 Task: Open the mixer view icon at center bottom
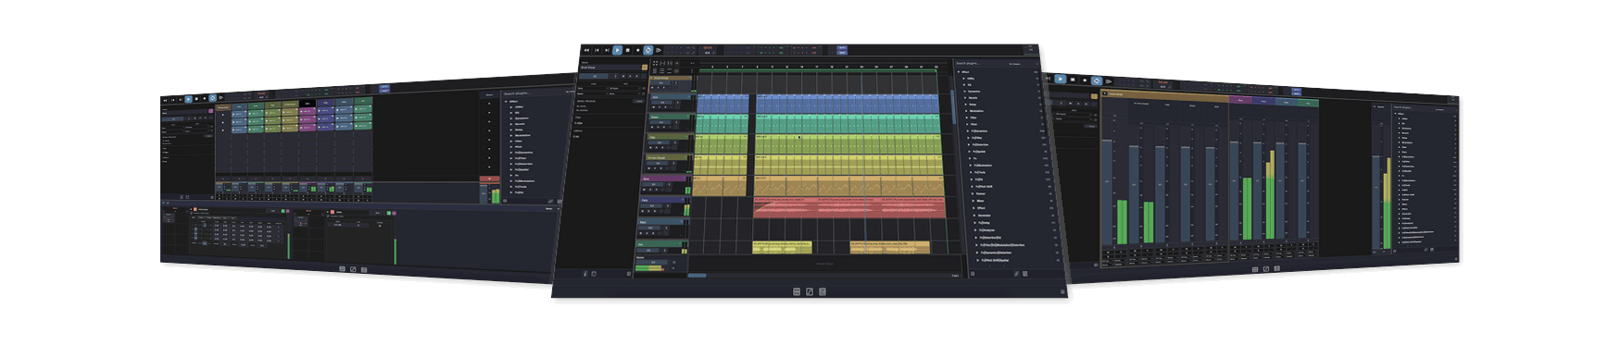(x=797, y=291)
